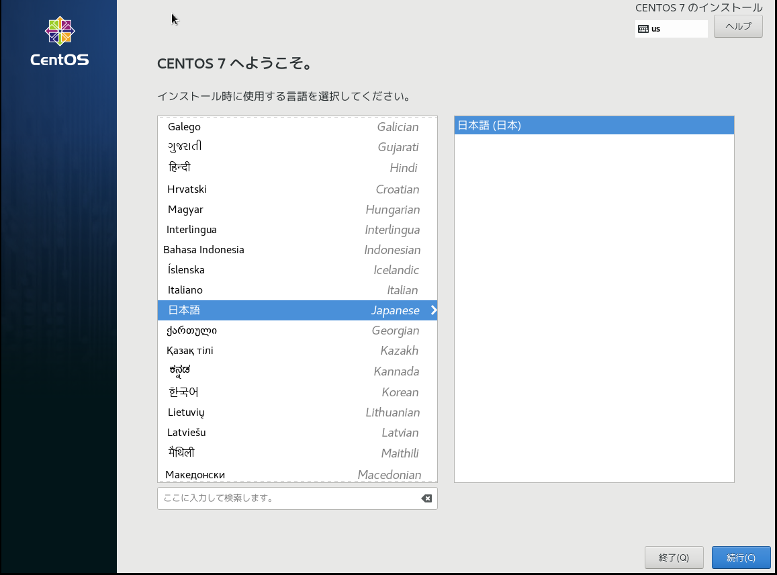Select Hrvatski (Croatian) language
The image size is (777, 575).
point(298,189)
